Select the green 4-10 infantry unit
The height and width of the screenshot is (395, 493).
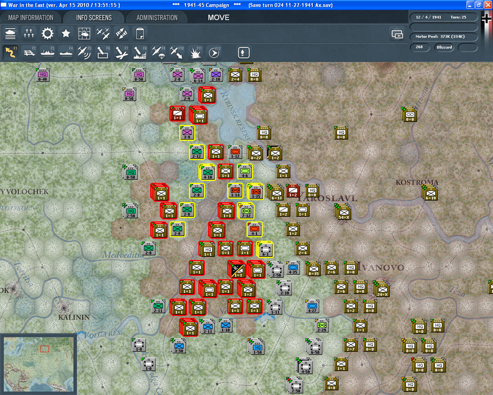(x=208, y=172)
